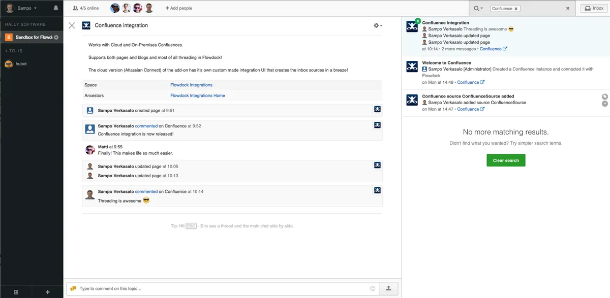Click the 4/5 online people indicator
The width and height of the screenshot is (610, 298).
(x=85, y=8)
